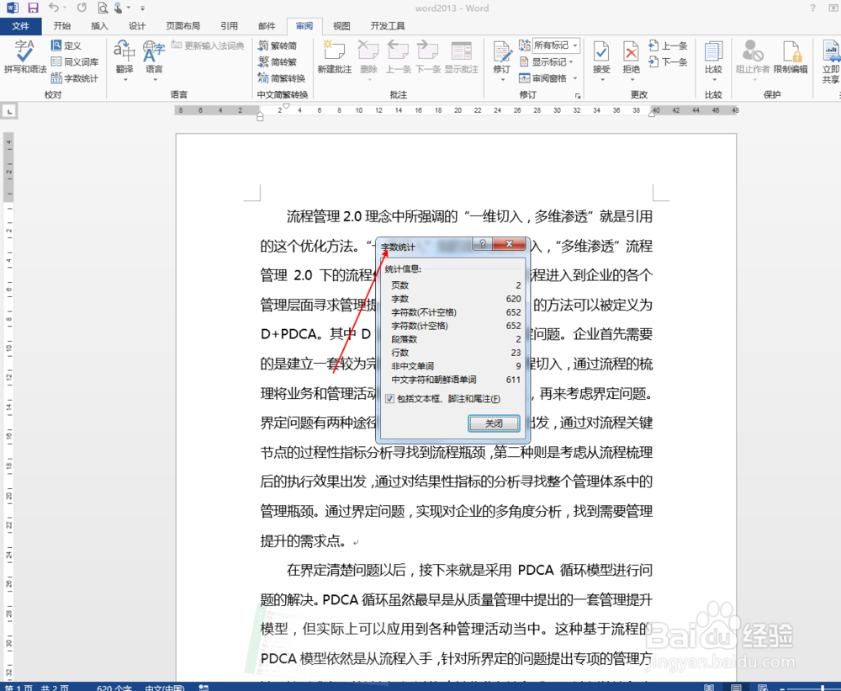Switch to the 视图 ribbon tab
The width and height of the screenshot is (841, 691).
[x=341, y=25]
